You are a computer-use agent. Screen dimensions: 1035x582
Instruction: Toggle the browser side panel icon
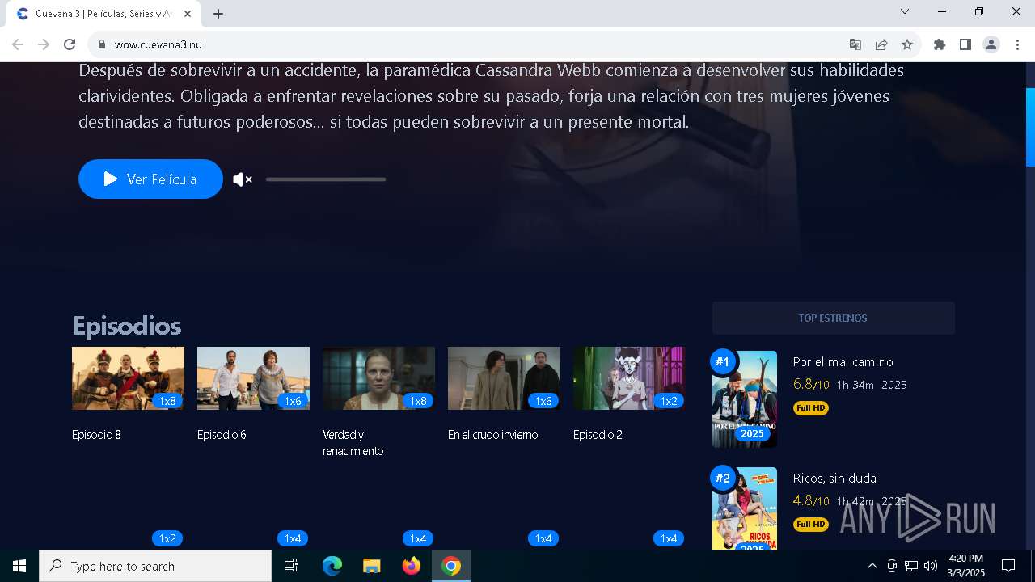pyautogui.click(x=965, y=44)
